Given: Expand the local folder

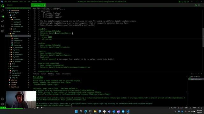Looking at the screenshot, I should [14, 29].
